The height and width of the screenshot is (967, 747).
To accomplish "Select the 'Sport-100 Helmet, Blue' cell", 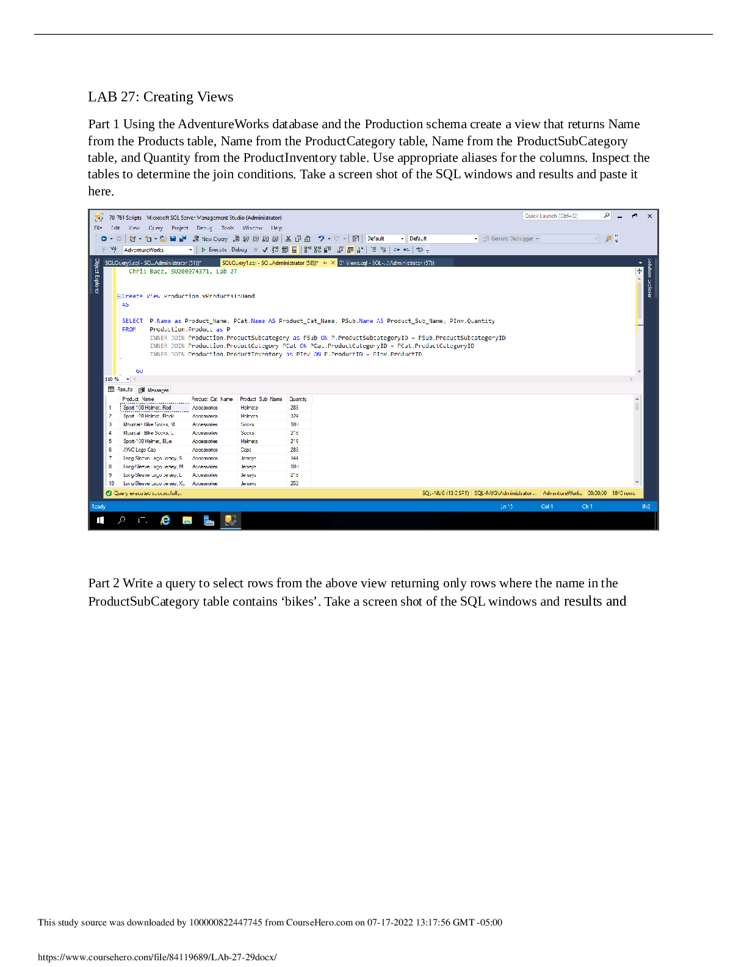I will [x=155, y=441].
